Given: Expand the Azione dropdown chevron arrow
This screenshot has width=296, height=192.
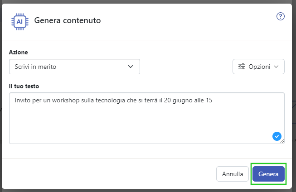Looking at the screenshot, I should pos(131,67).
